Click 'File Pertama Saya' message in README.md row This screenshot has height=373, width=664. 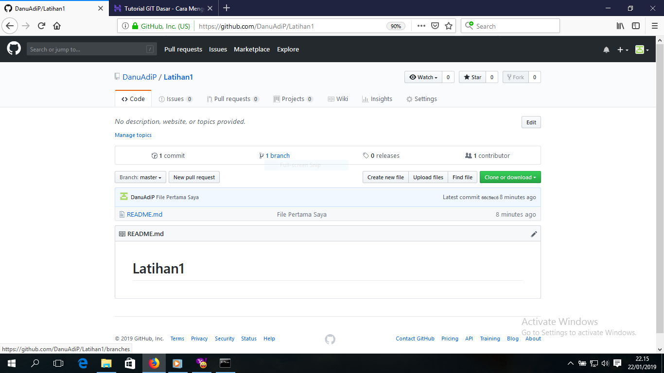click(x=302, y=214)
